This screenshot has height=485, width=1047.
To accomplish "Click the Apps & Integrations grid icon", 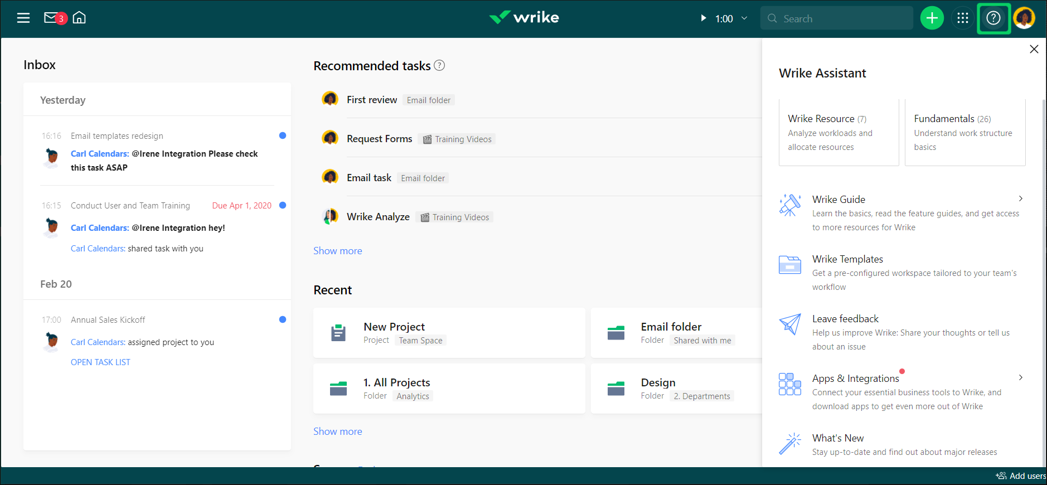I will (790, 384).
